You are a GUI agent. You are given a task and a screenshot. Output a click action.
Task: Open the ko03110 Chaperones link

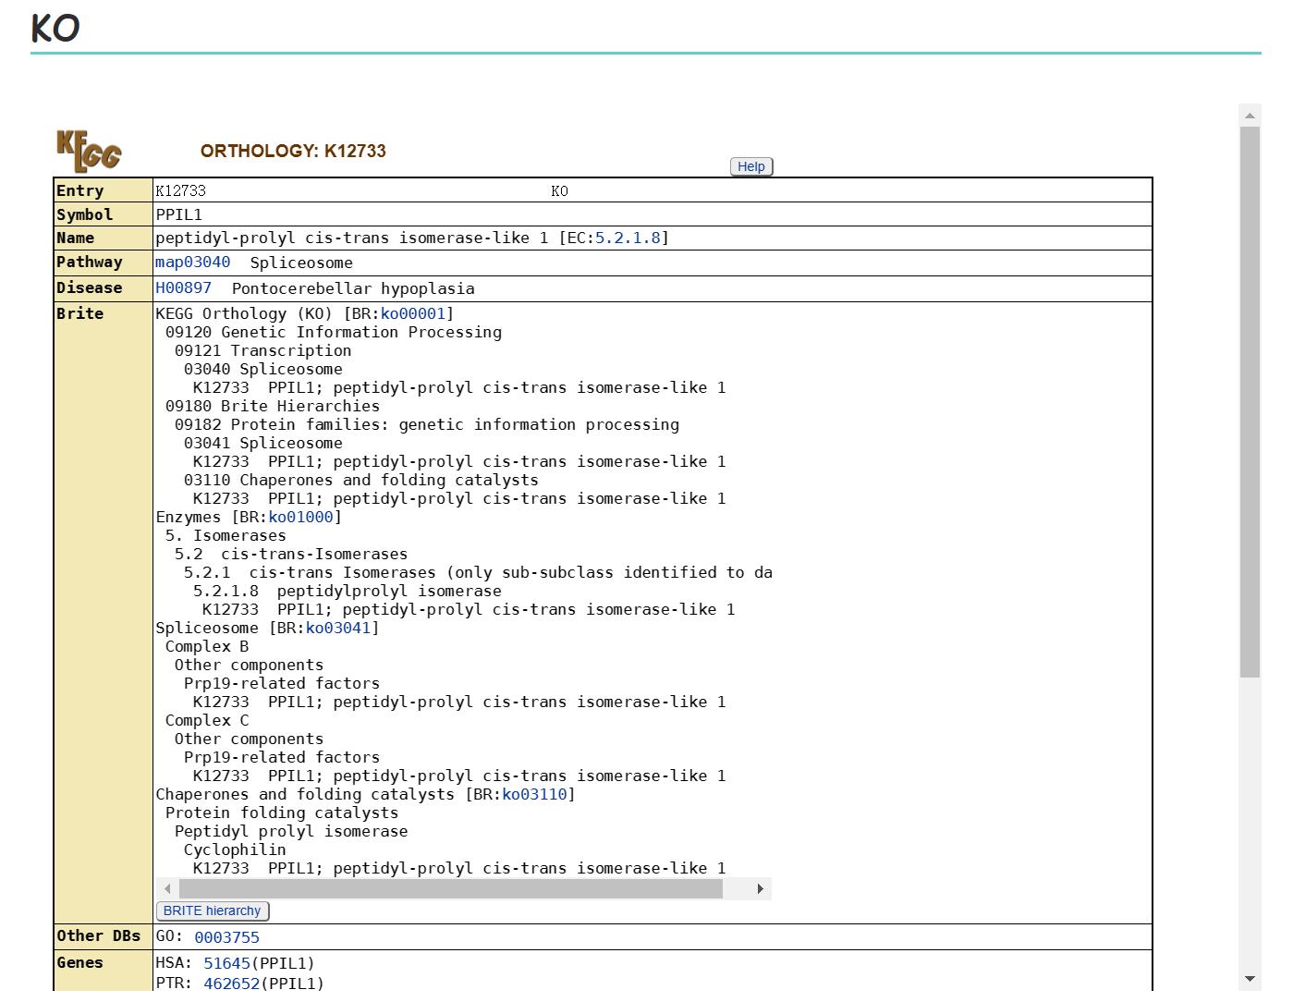pyautogui.click(x=534, y=794)
